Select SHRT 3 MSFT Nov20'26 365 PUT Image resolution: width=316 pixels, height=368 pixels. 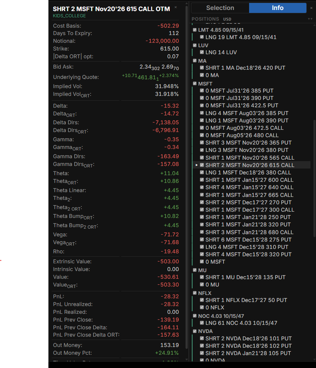point(248,143)
